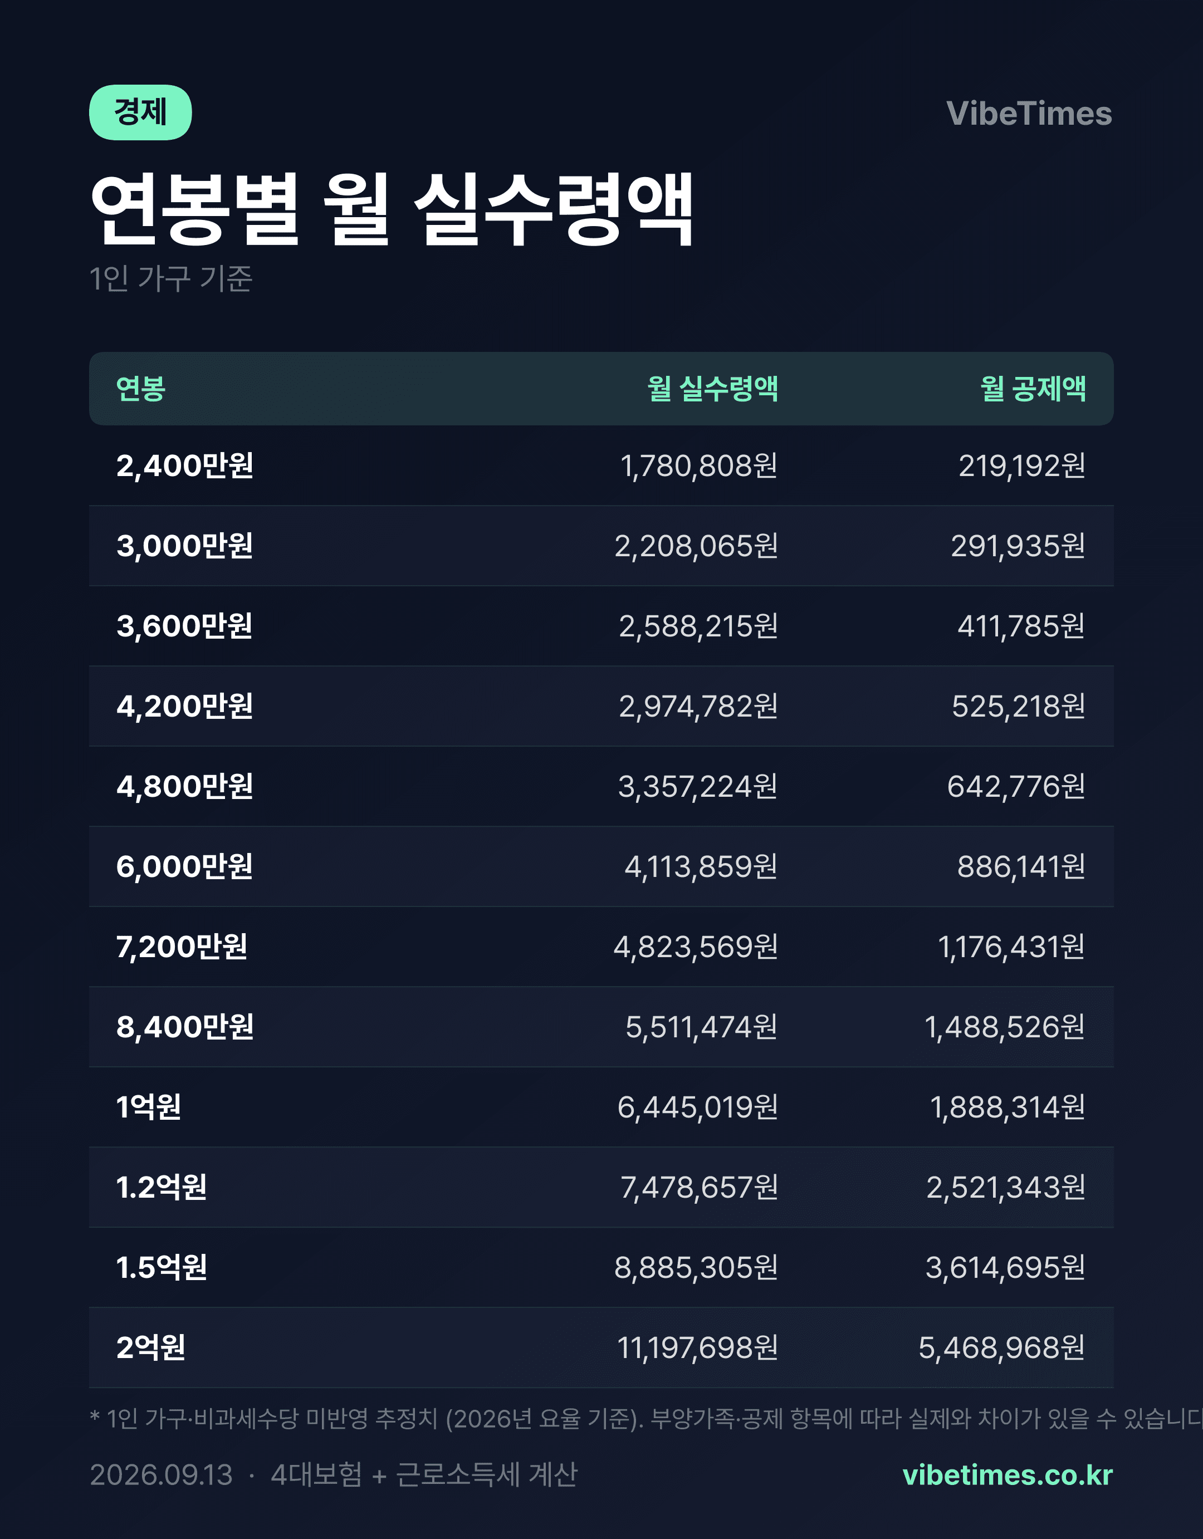
Task: Select the 1.5억원 row label
Action: [x=162, y=1268]
